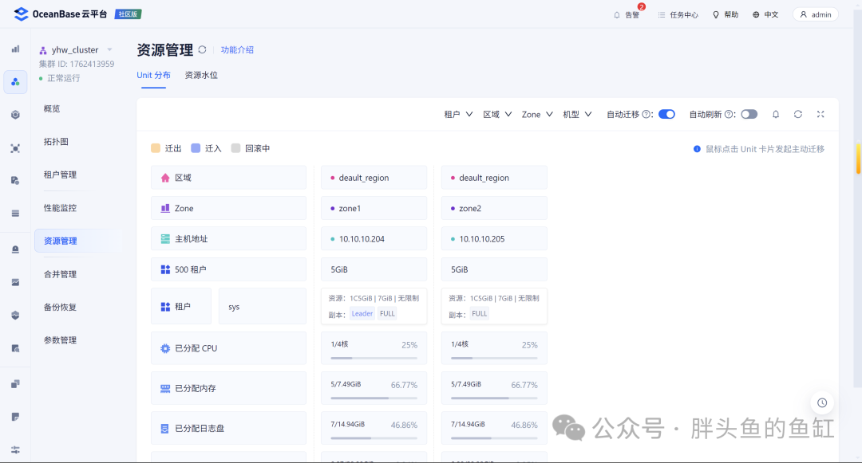Click the sys tenant unit card for zone2
The height and width of the screenshot is (463, 862).
(494, 306)
